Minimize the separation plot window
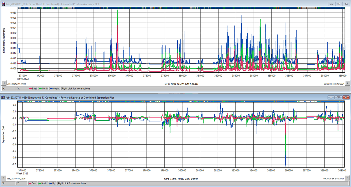The width and height of the screenshot is (351, 187). point(332,97)
